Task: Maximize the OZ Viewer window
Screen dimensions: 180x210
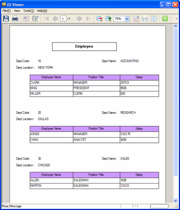Action: 169,5
